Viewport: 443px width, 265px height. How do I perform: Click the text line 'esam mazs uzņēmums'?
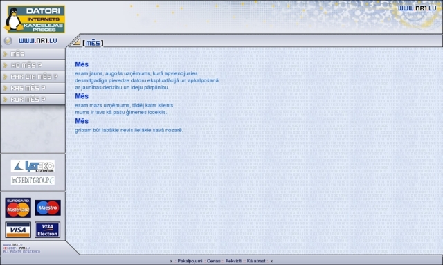click(x=124, y=105)
